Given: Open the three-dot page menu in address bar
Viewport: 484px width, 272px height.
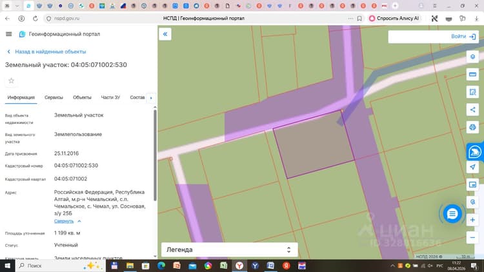Looking at the screenshot, I should pos(350,19).
